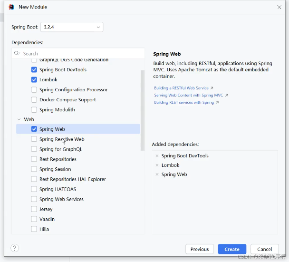Click the Web category label
The width and height of the screenshot is (289, 262).
[29, 119]
